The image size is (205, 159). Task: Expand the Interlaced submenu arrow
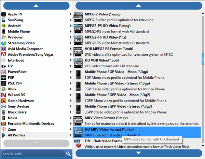point(70,60)
